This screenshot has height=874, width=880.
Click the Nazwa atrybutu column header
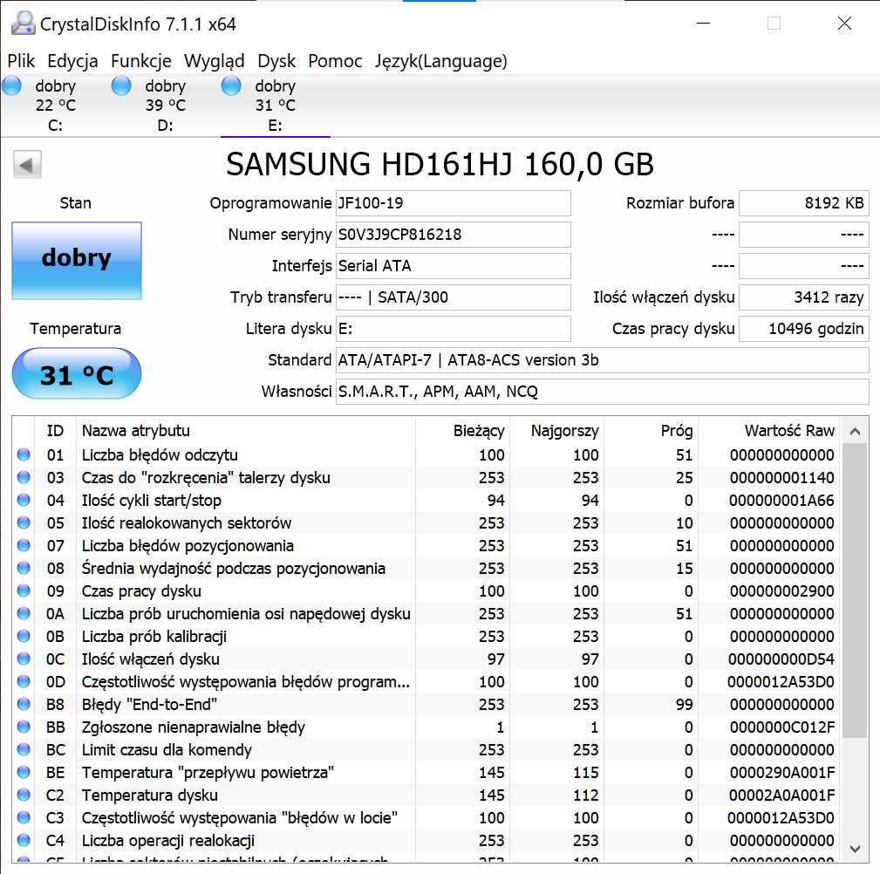(246, 431)
